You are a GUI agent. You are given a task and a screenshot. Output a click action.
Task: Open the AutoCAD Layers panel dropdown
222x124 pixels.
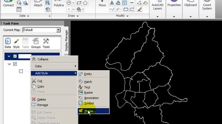[x=157, y=17]
